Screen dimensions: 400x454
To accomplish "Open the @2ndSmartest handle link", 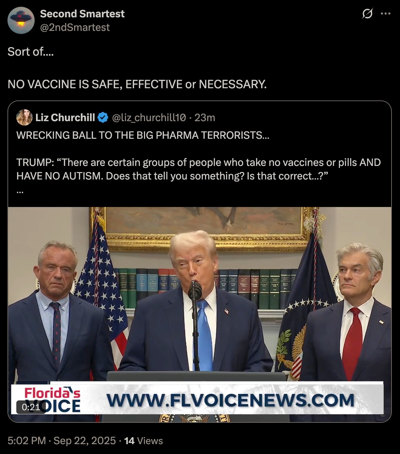I will (75, 27).
